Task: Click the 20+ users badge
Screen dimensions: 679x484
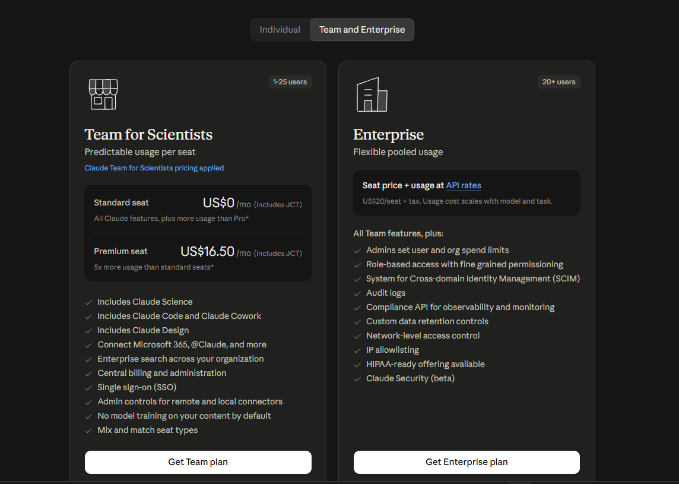Action: pos(559,82)
